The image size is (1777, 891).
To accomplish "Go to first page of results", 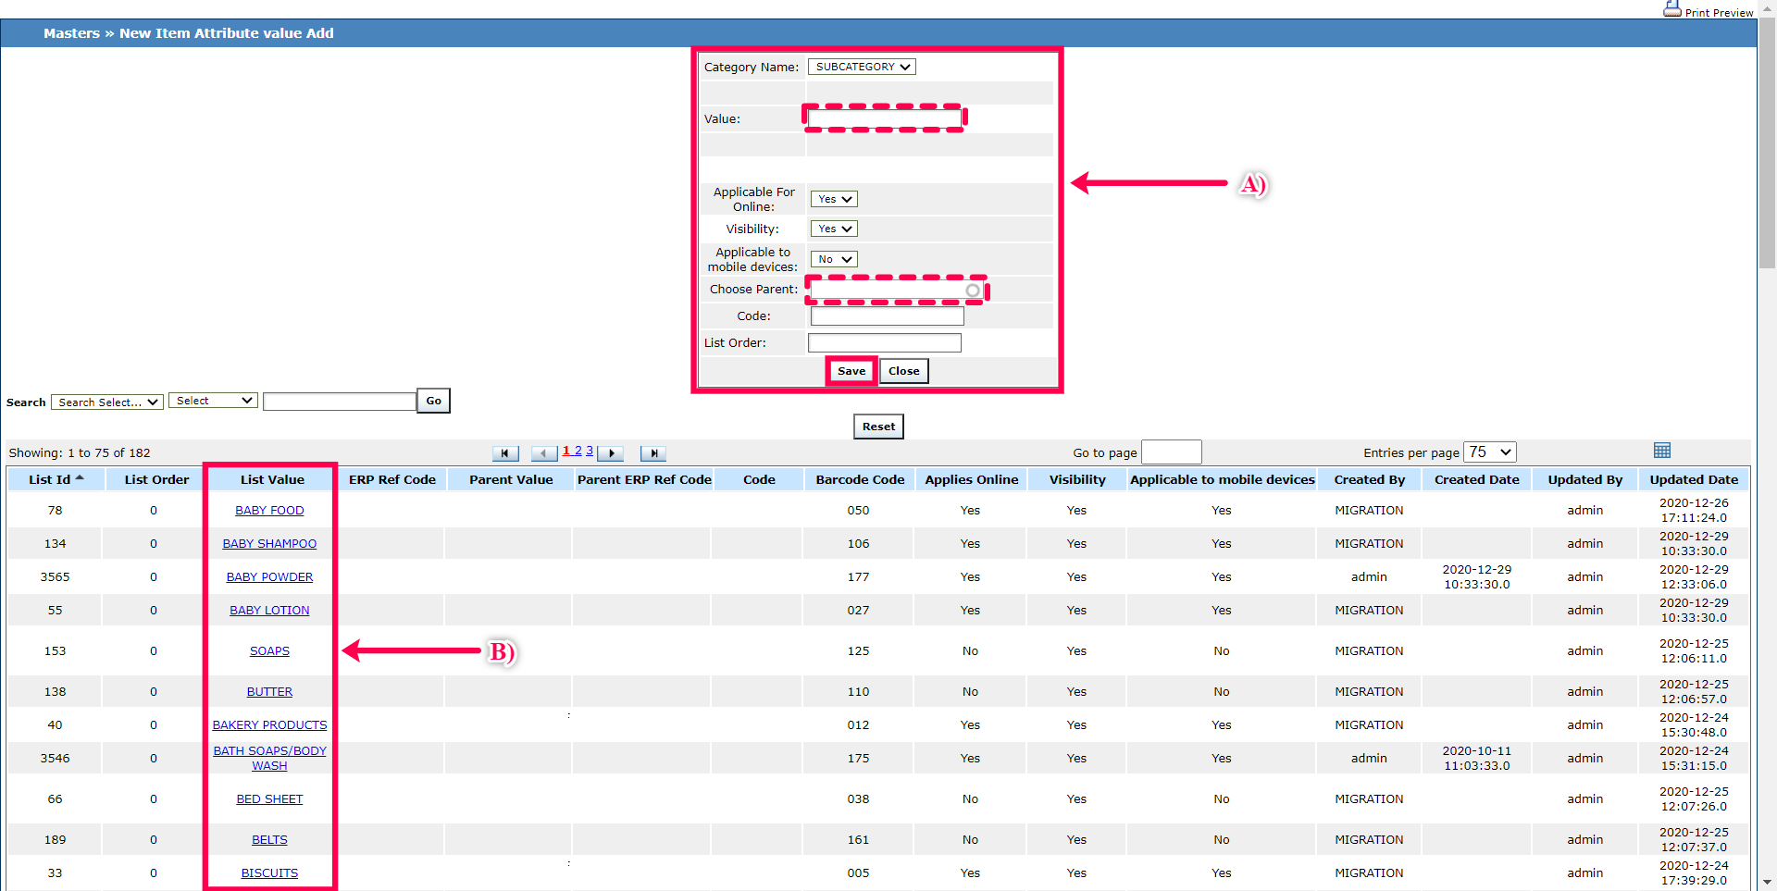I will coord(505,453).
